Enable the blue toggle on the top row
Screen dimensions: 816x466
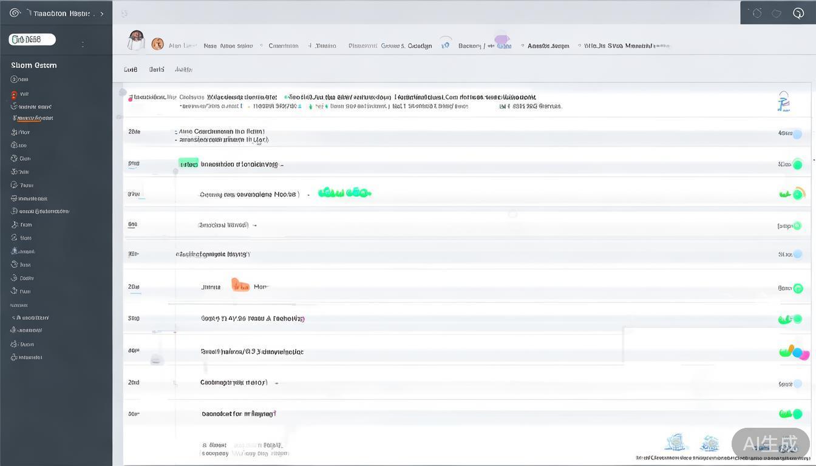[x=797, y=135]
